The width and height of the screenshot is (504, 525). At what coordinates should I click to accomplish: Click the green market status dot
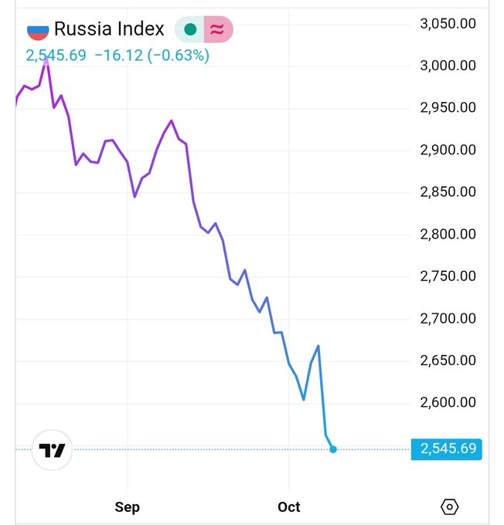coord(189,30)
